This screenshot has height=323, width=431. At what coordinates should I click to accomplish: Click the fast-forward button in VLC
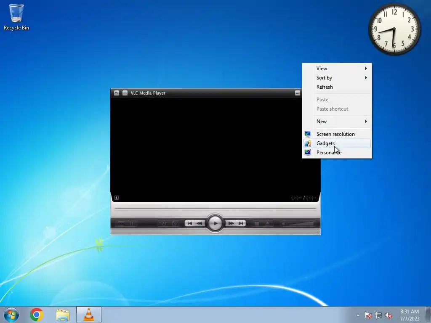231,223
